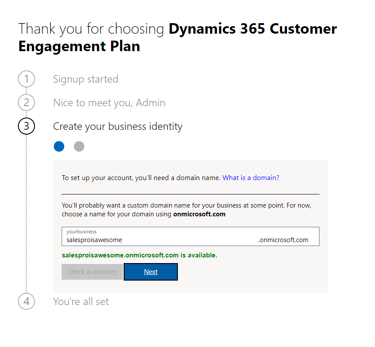
Task: Open the "Signup started" step
Action: [86, 79]
